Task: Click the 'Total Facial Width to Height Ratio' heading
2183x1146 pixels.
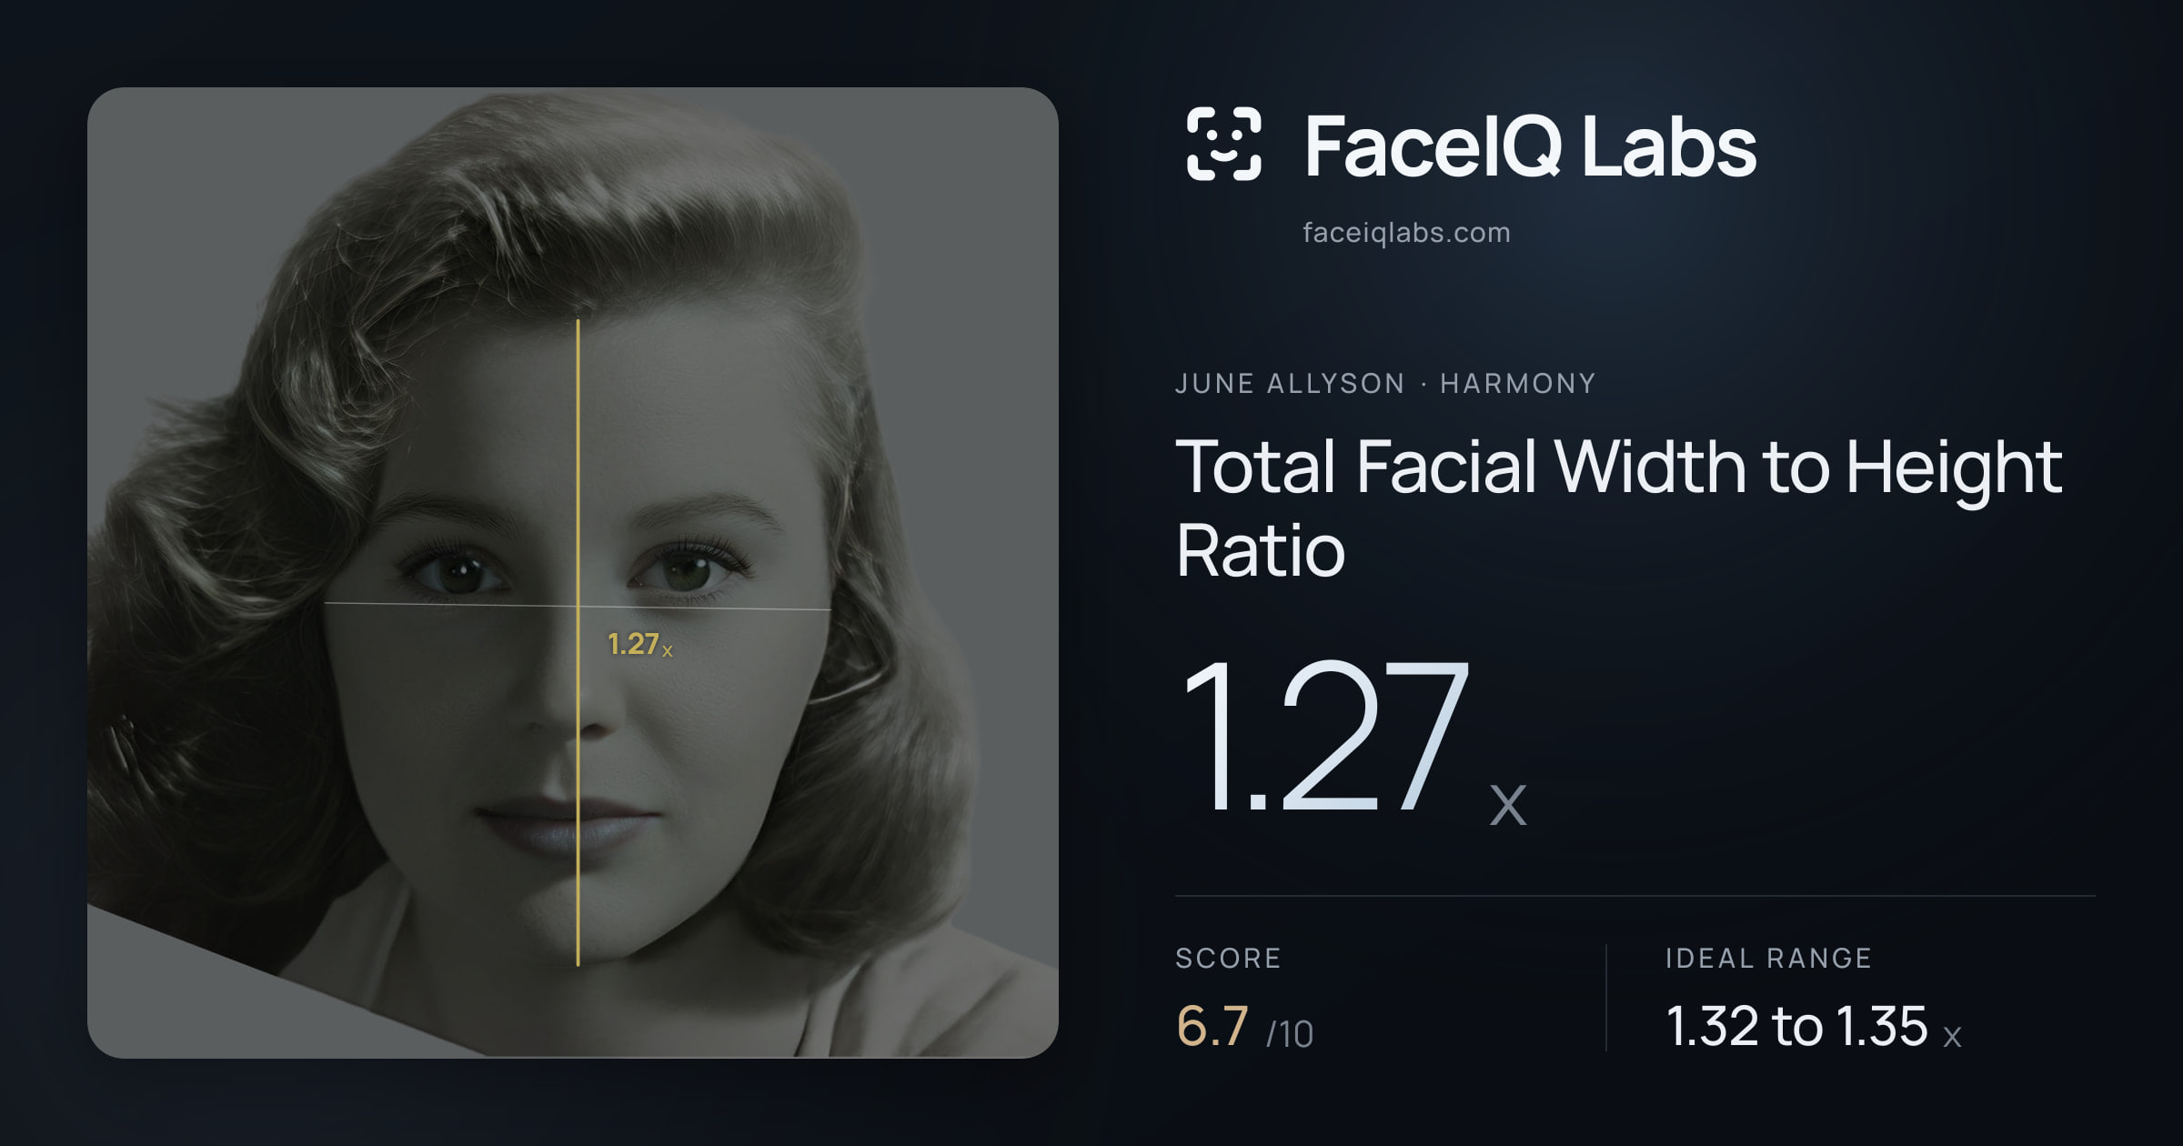Action: 1619,508
